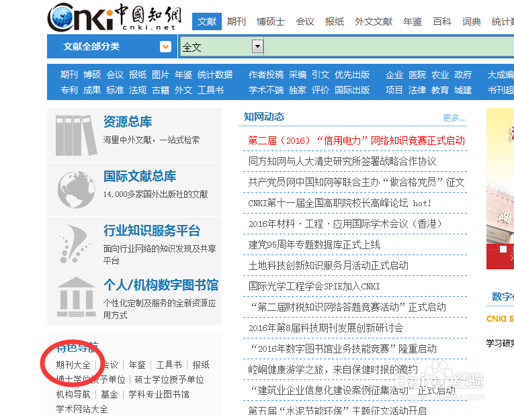Click 图片 in the blue navigation bar
This screenshot has height=415, width=514.
click(x=161, y=75)
